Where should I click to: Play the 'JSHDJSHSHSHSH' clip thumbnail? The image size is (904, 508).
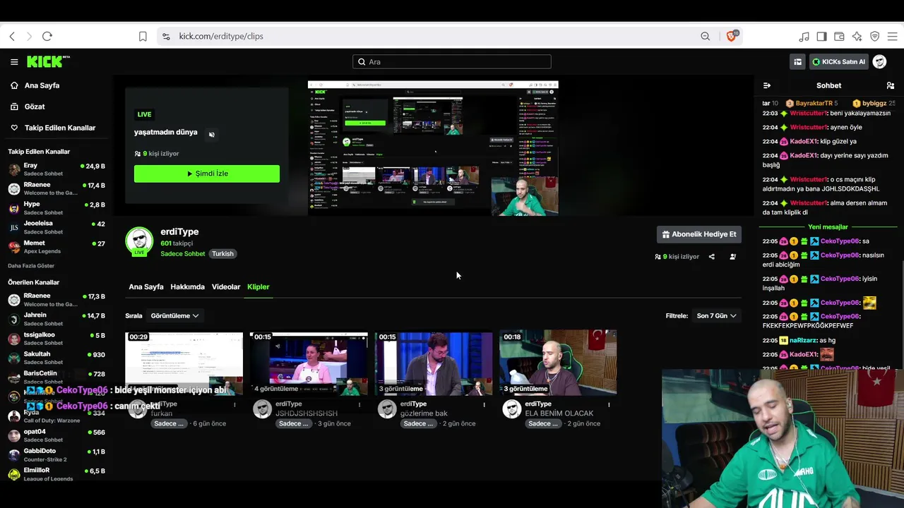coord(309,363)
